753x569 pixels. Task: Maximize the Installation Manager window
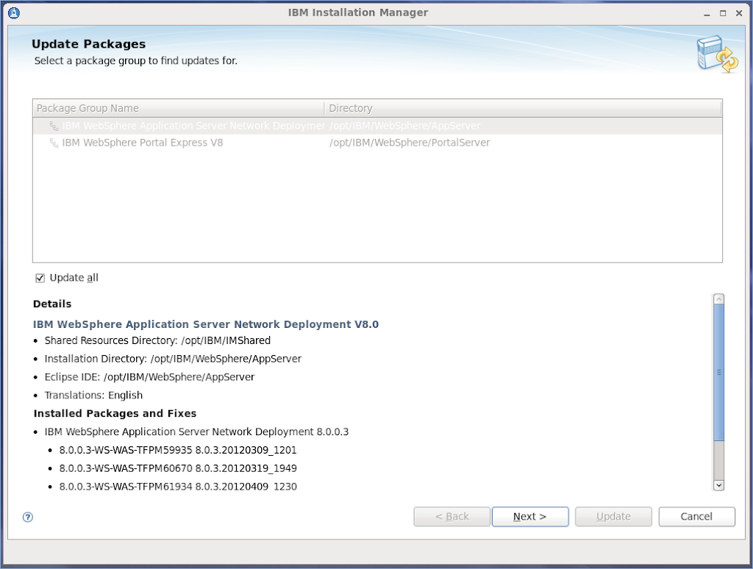723,12
